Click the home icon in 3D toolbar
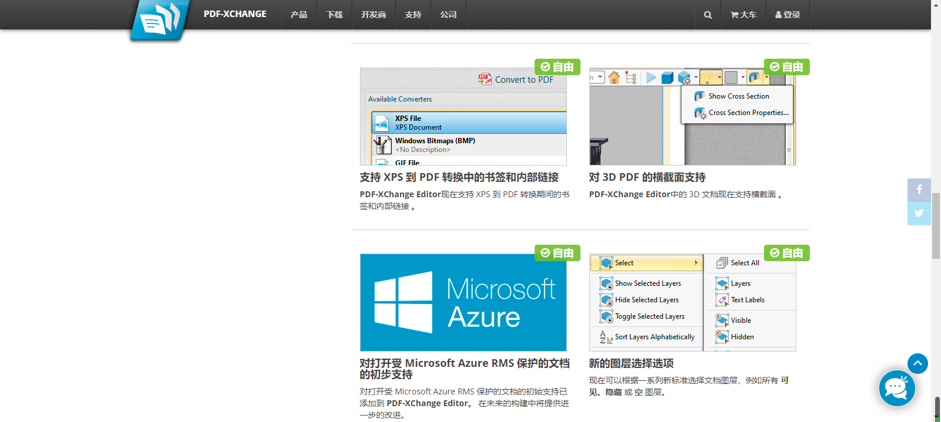This screenshot has width=941, height=422. 614,77
